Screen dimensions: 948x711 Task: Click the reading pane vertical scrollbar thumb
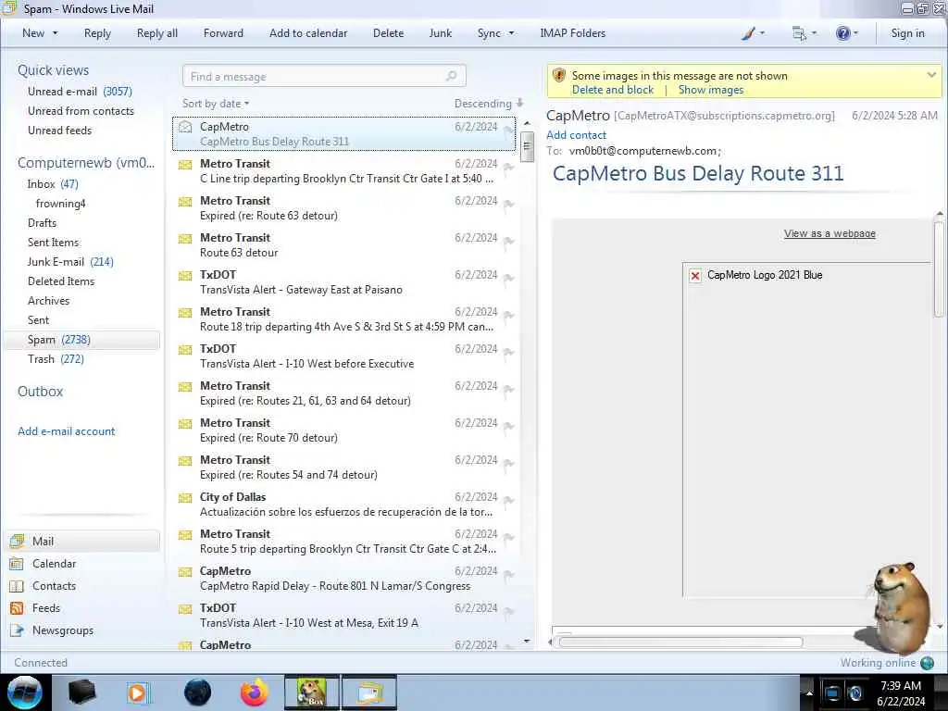pyautogui.click(x=939, y=269)
